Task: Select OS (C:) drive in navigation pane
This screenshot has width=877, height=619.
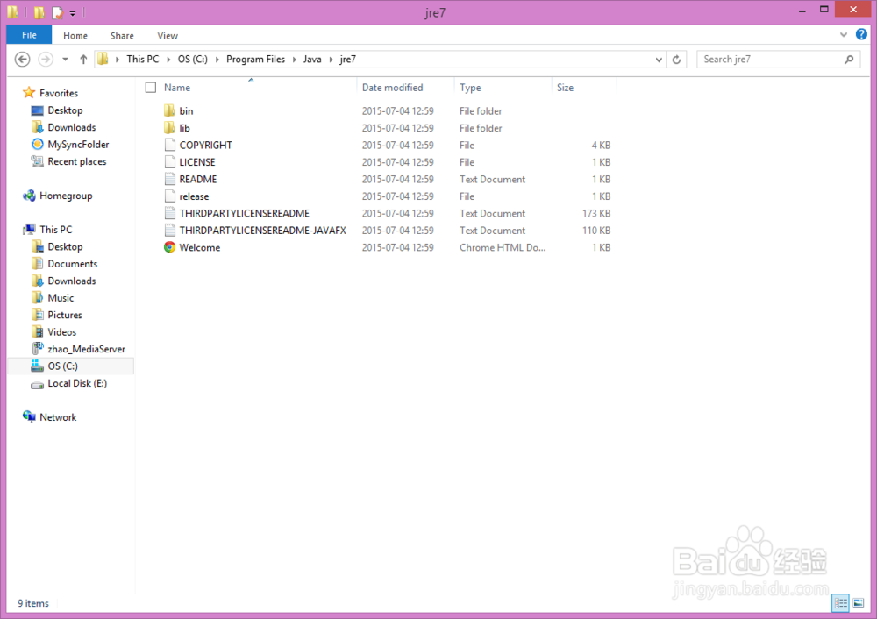Action: pos(71,366)
